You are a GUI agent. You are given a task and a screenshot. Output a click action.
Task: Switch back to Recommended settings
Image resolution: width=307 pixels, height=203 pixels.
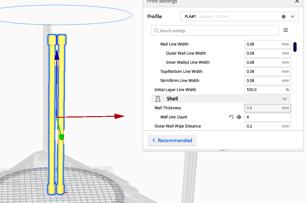pos(172,140)
